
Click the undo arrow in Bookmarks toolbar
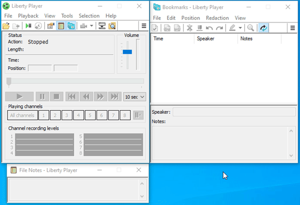click(x=209, y=28)
